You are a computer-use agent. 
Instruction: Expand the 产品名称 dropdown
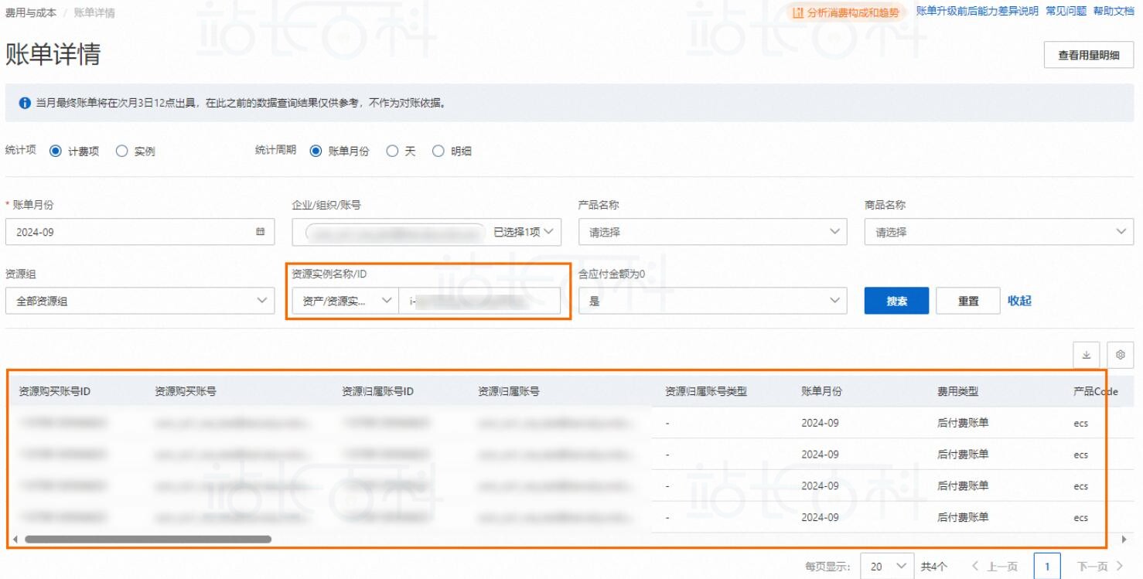pyautogui.click(x=712, y=232)
